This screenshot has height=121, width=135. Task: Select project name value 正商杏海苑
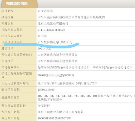click(45, 11)
